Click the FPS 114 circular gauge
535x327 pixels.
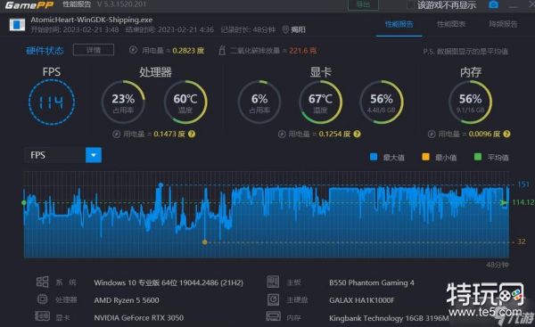pyautogui.click(x=52, y=102)
